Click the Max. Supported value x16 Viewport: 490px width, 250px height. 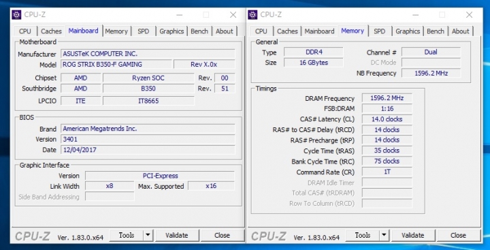(211, 186)
